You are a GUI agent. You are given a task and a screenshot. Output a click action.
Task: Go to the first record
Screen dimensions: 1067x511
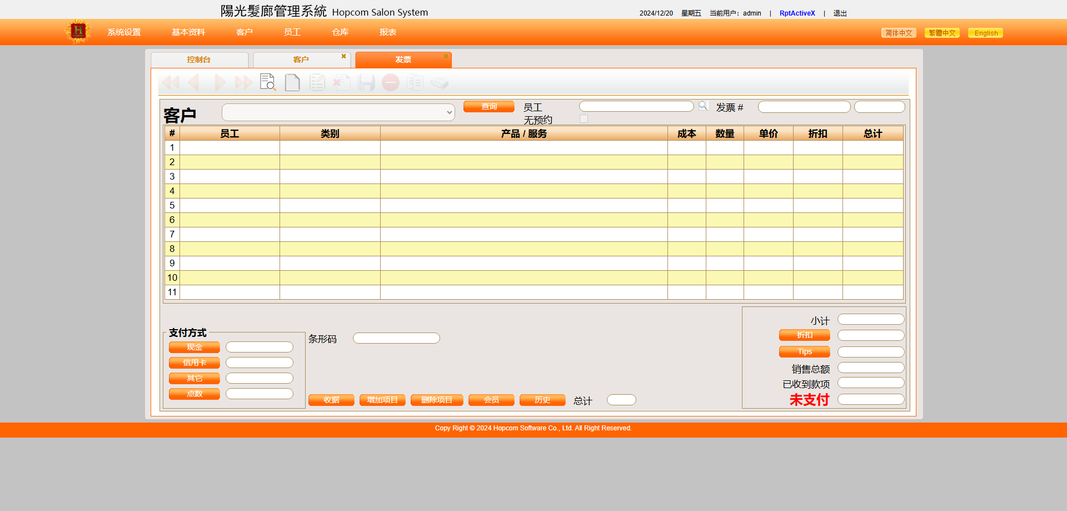[171, 82]
